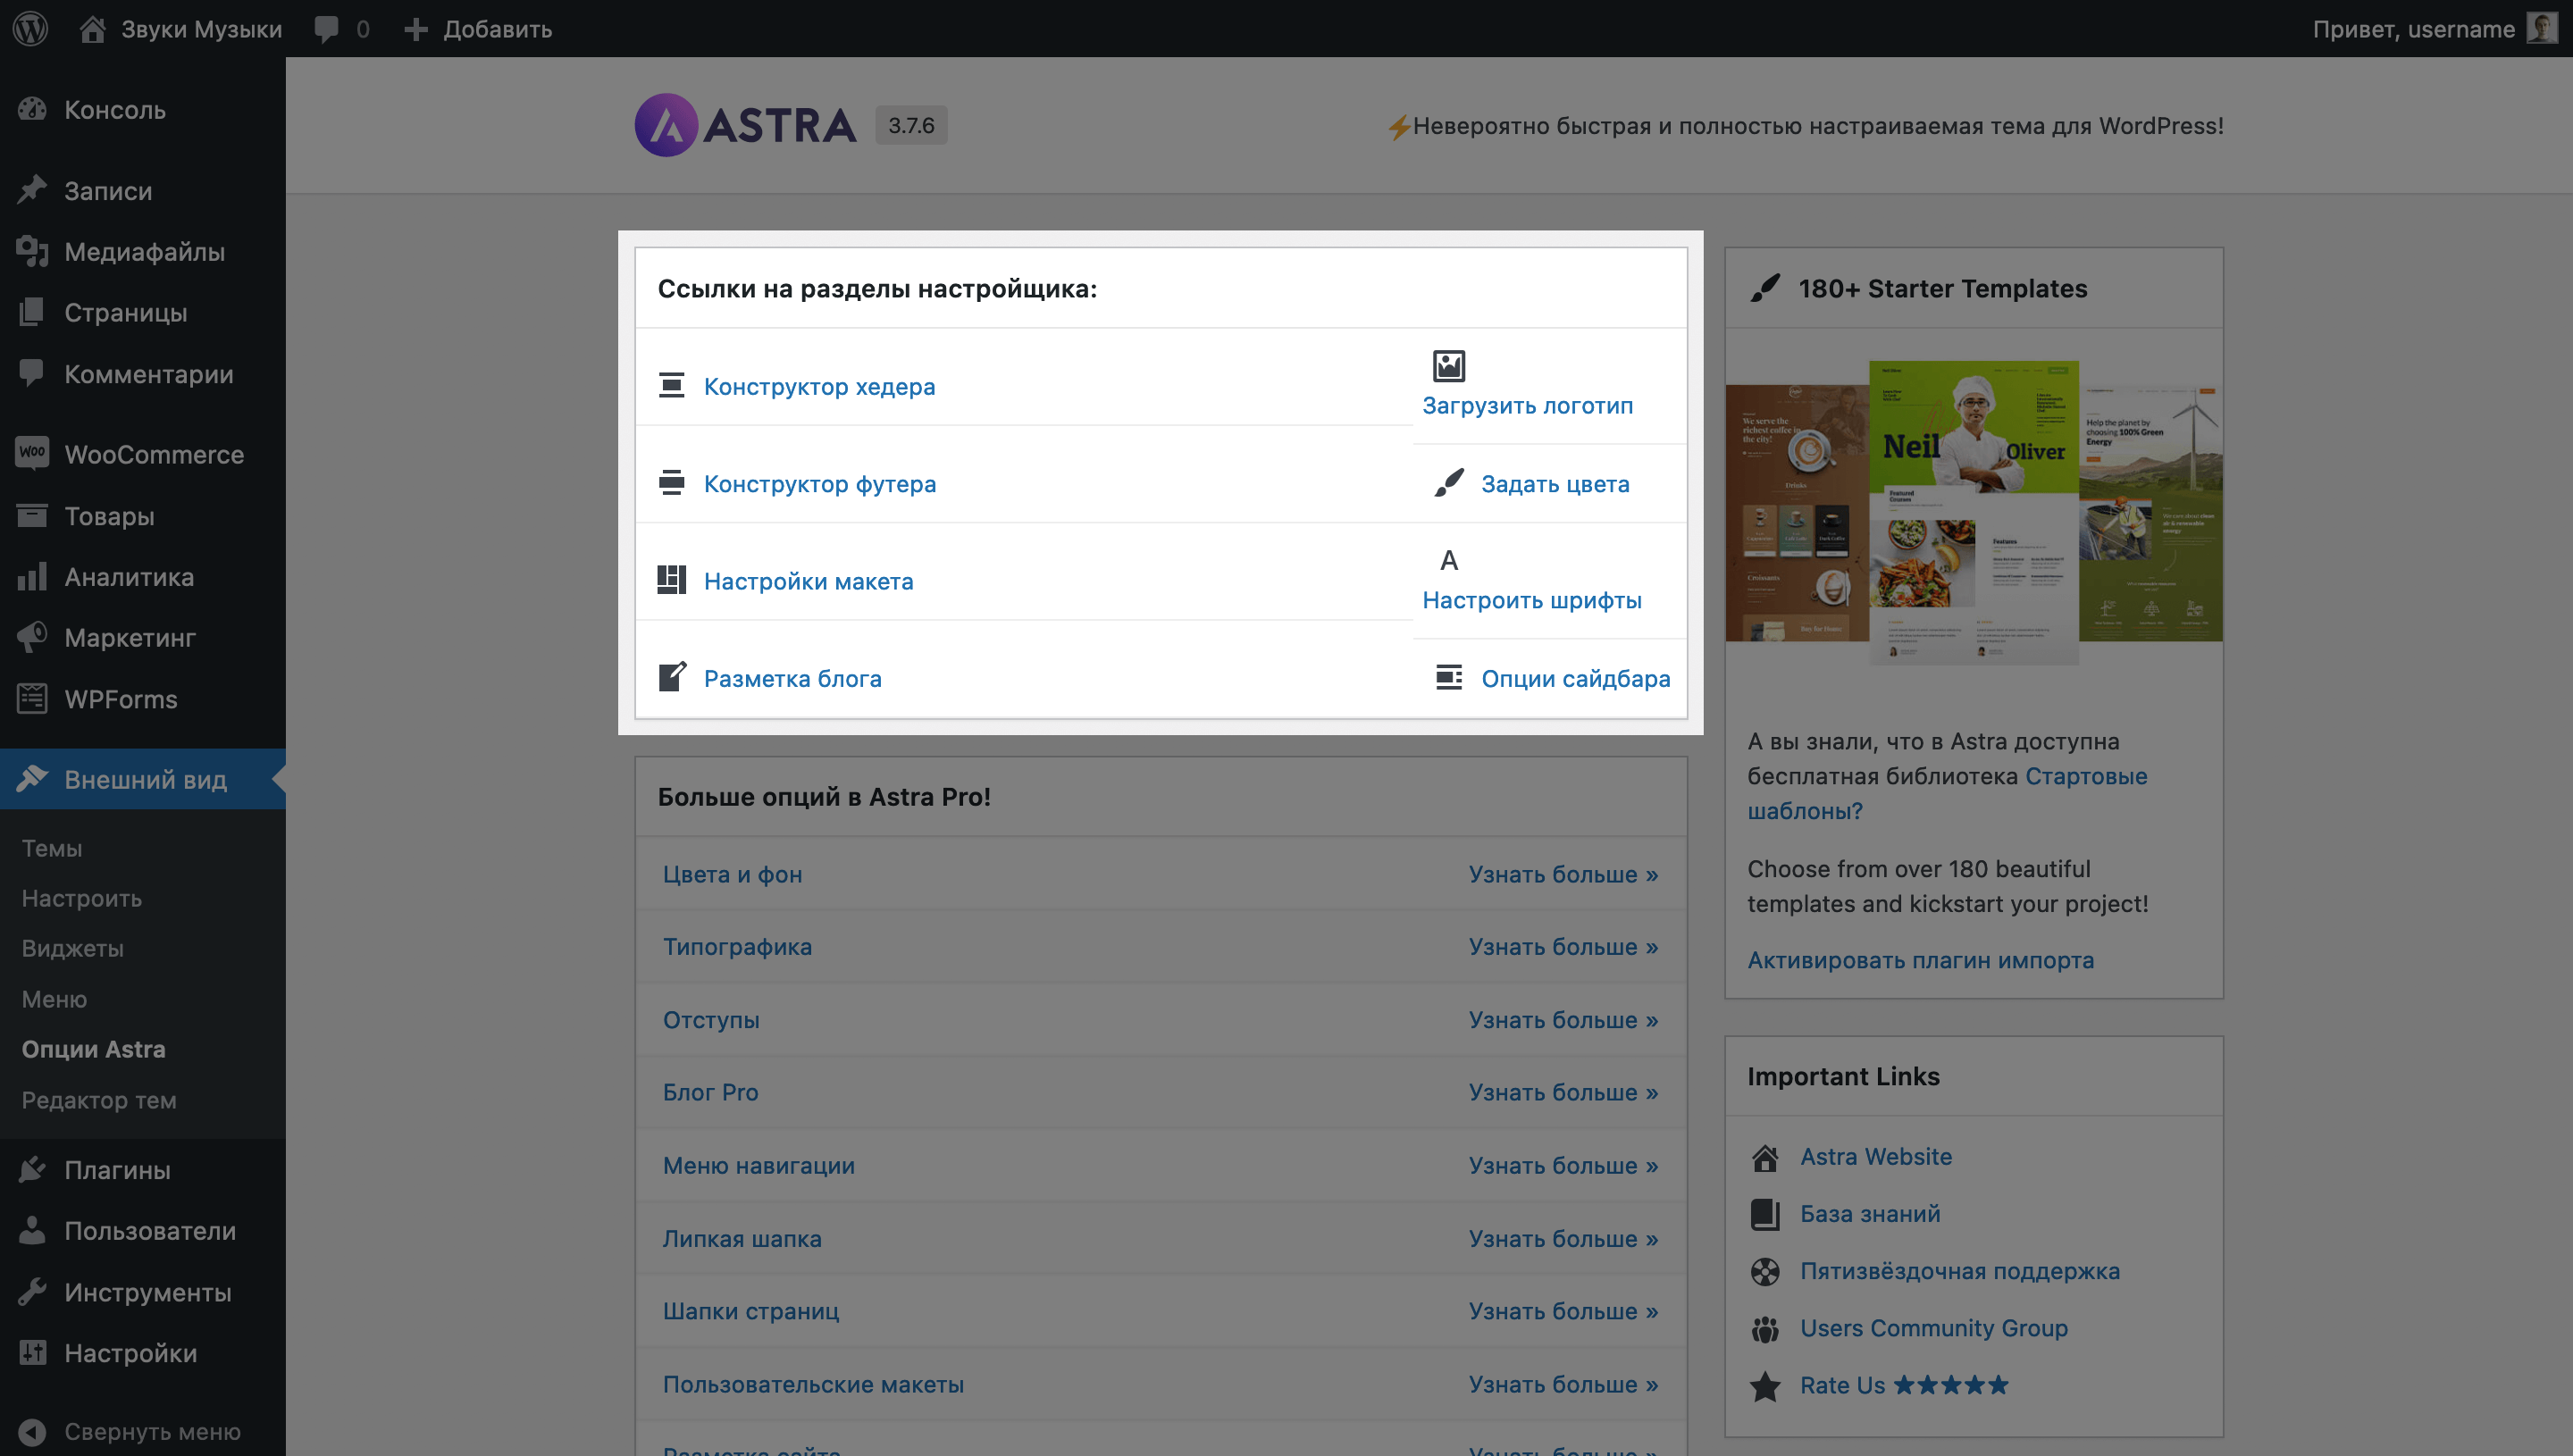Screen dimensions: 2573x1456
Task: Click the Инструменты wrench icon
Action: click(x=32, y=1291)
